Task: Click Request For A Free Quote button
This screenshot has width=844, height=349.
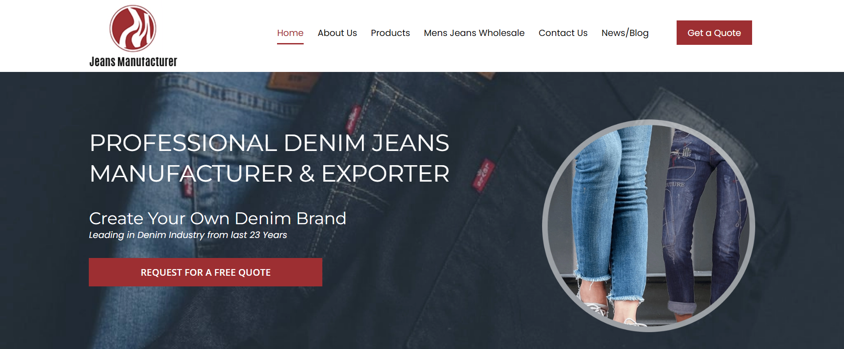Action: pyautogui.click(x=206, y=272)
